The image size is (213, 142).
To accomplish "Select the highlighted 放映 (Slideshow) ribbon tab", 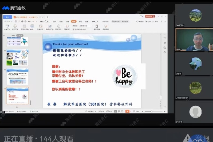I will [74, 21].
